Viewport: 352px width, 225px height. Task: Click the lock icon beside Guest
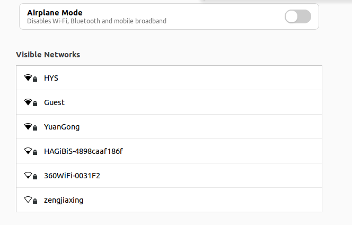pos(35,103)
